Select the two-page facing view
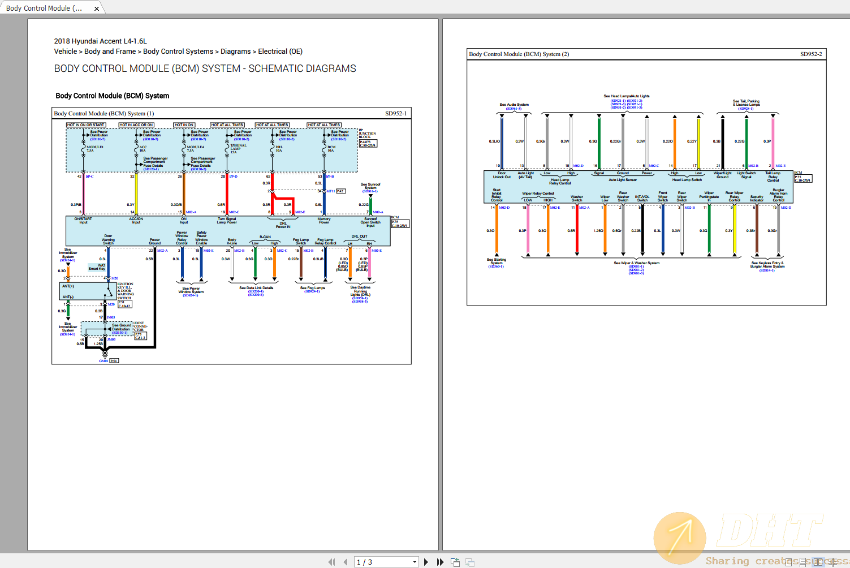The width and height of the screenshot is (850, 568). pos(818,562)
